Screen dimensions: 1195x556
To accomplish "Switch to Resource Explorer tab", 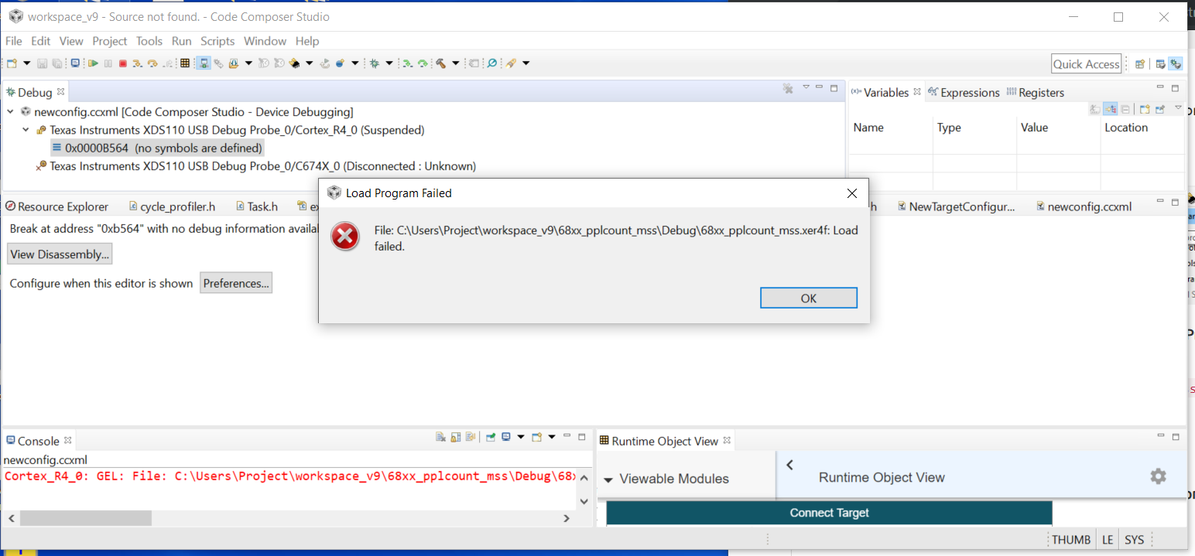I will [56, 206].
